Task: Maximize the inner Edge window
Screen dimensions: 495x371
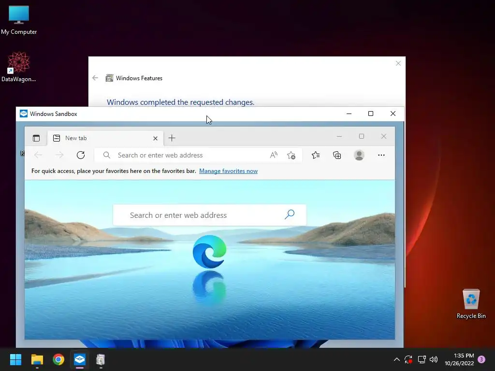Action: [362, 136]
